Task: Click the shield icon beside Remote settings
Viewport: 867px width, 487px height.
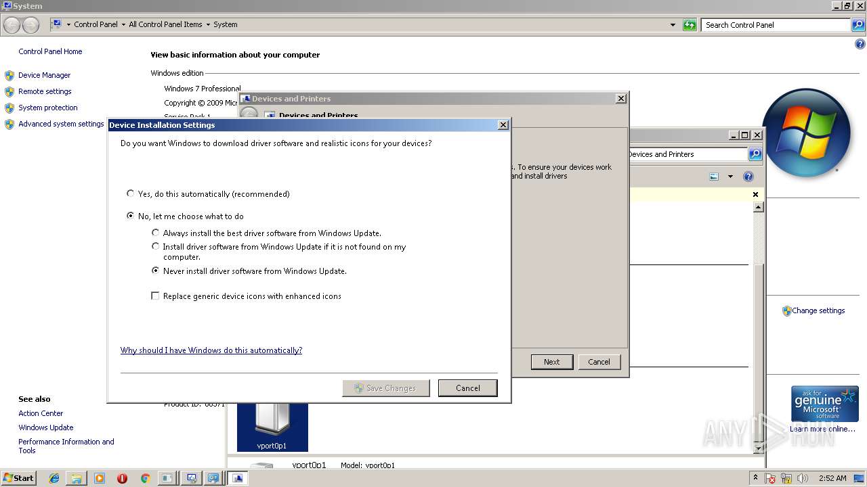Action: pyautogui.click(x=9, y=91)
